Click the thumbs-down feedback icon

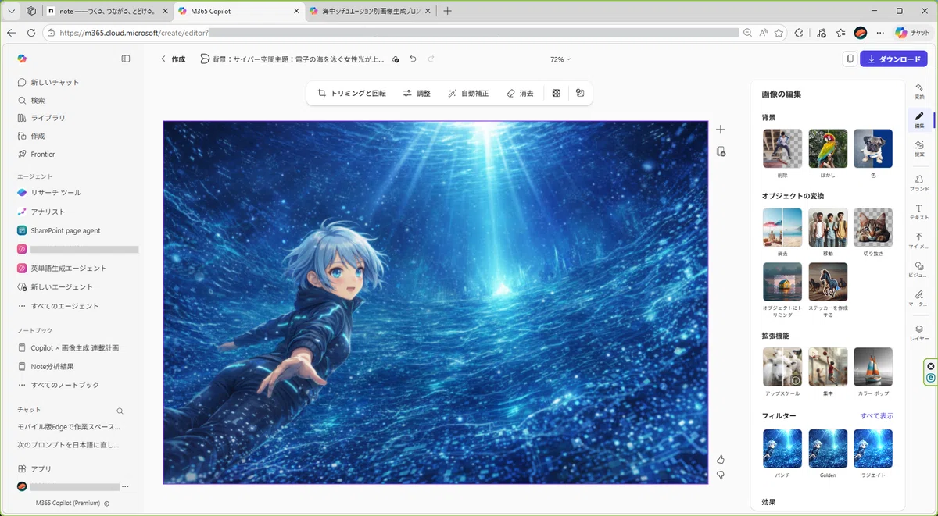point(721,475)
